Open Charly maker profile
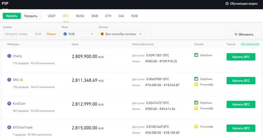 (x=17, y=56)
